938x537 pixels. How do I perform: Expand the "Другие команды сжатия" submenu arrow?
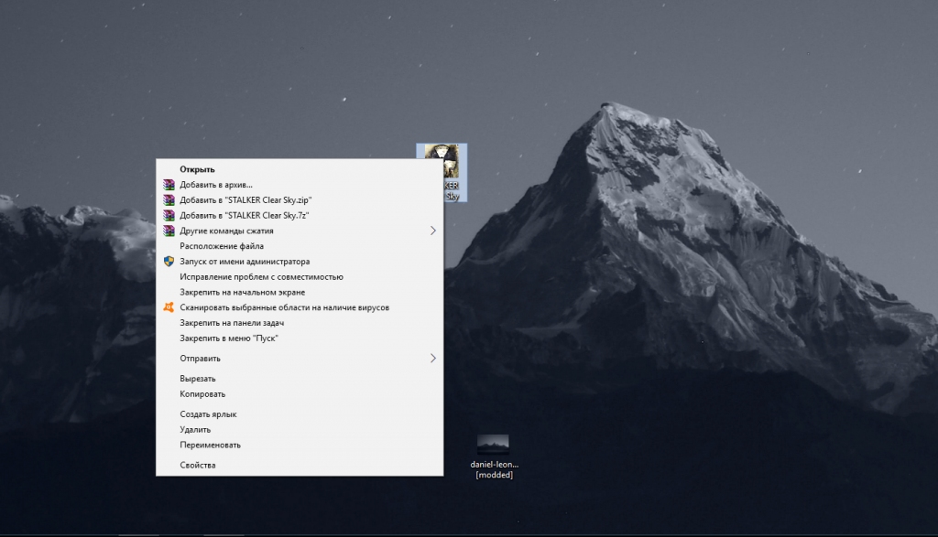coord(433,231)
